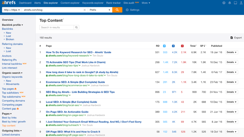Open Referring domains in sidebar
The width and height of the screenshot is (244, 137).
(12, 44)
